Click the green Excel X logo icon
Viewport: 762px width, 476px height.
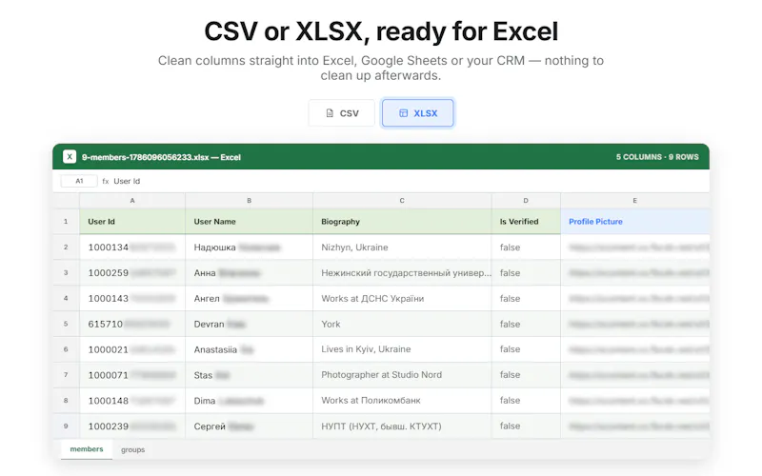click(x=70, y=157)
